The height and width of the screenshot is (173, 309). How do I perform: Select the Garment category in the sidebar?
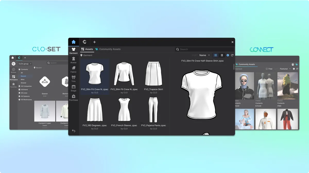[73, 50]
